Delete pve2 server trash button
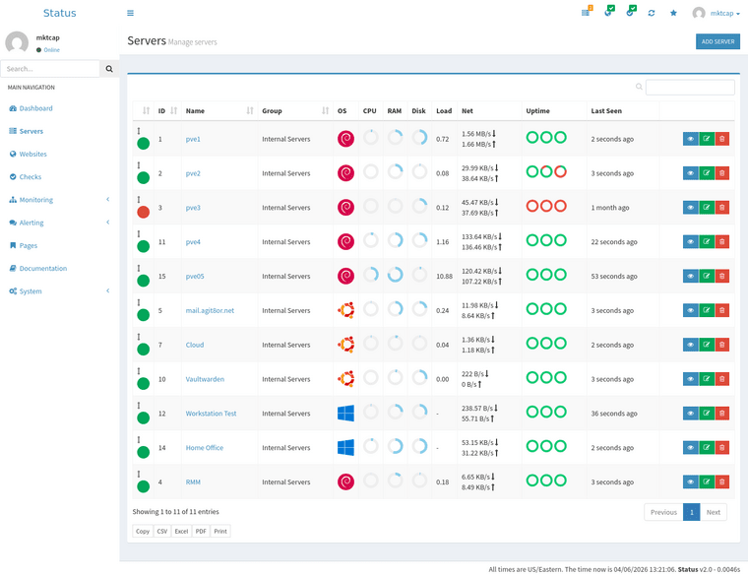The image size is (748, 577). click(722, 173)
